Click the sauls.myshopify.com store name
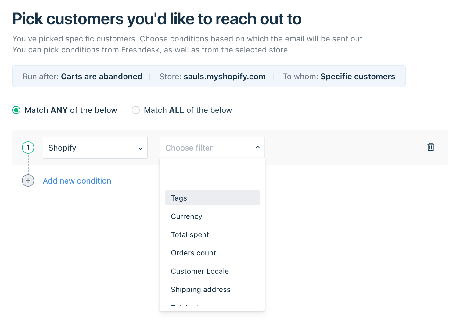The image size is (460, 328). point(225,77)
